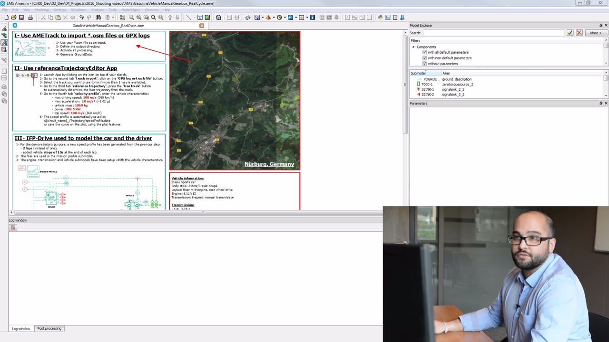Viewport: 609px width, 342px height.
Task: Click the Model Explorer search field
Action: (494, 33)
